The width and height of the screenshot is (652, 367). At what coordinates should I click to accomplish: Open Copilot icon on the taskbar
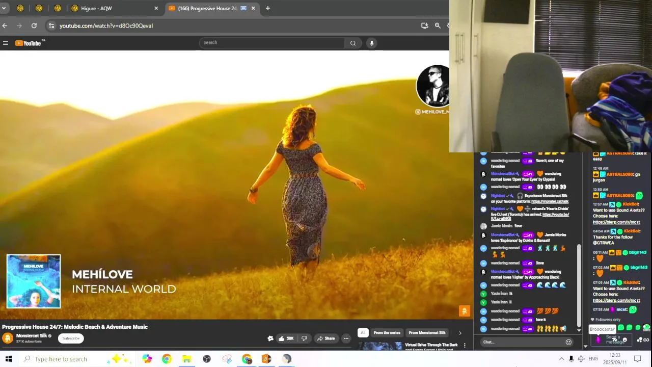tap(147, 359)
